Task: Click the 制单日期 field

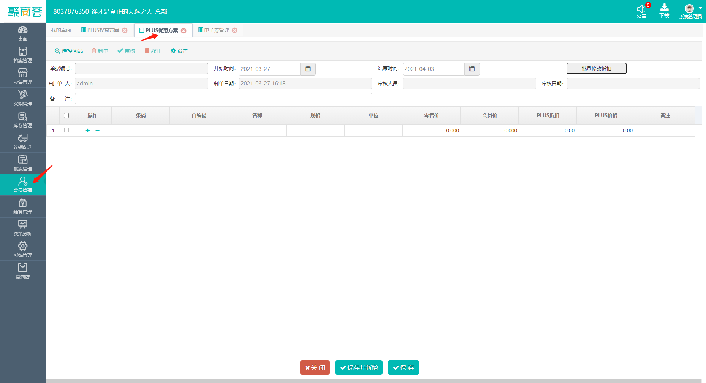Action: 306,84
